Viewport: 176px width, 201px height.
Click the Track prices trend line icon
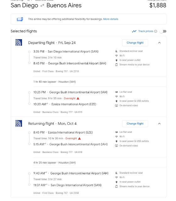coord(134,31)
